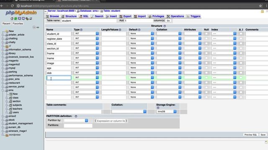The image size is (268, 150).
Task: Tick the Null checkbox for lname row
Action: (206, 58)
